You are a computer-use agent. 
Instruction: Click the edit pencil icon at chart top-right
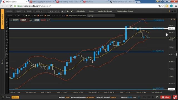tap(172, 19)
